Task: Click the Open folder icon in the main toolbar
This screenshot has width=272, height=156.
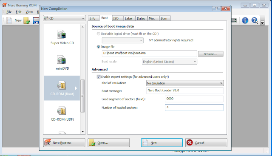Action: (27, 20)
